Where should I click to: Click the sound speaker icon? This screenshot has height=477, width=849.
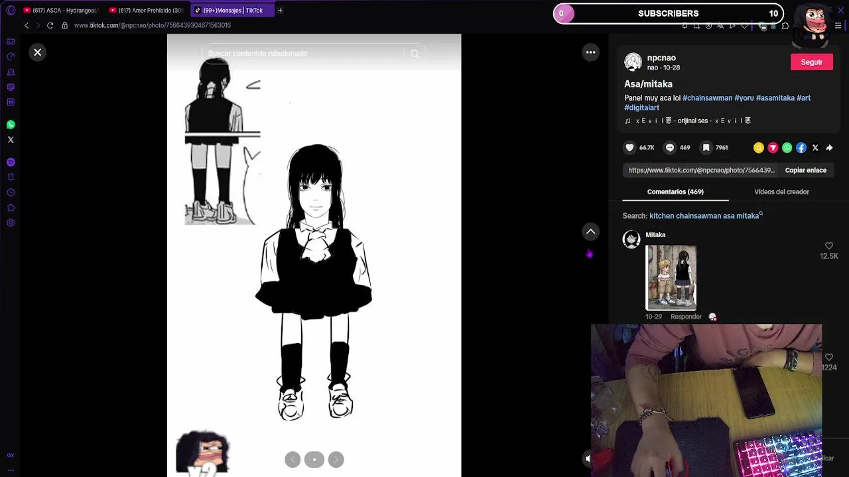click(587, 458)
